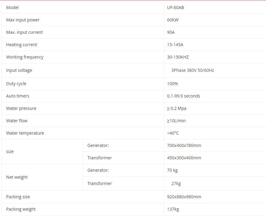Click the 30-150KHZ frequency value
This screenshot has width=266, height=217.
point(178,57)
